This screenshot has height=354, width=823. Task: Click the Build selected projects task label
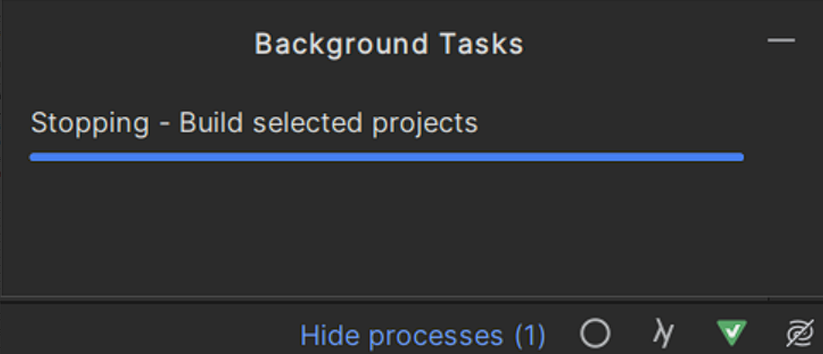pyautogui.click(x=329, y=124)
